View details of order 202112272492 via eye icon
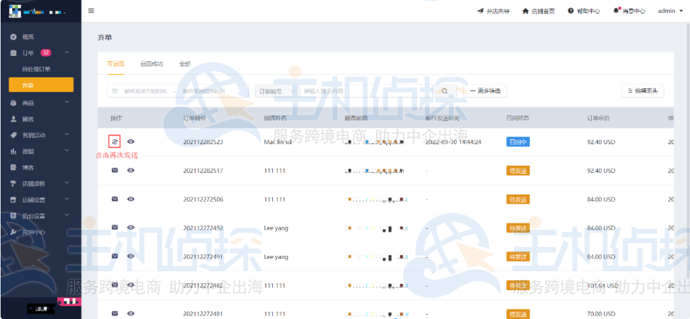The image size is (690, 319). point(131,227)
